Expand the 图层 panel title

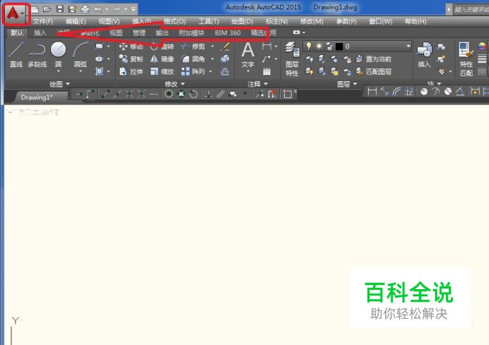347,84
